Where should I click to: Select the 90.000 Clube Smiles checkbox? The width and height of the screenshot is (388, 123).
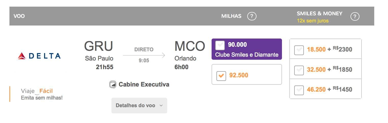[x=220, y=45]
